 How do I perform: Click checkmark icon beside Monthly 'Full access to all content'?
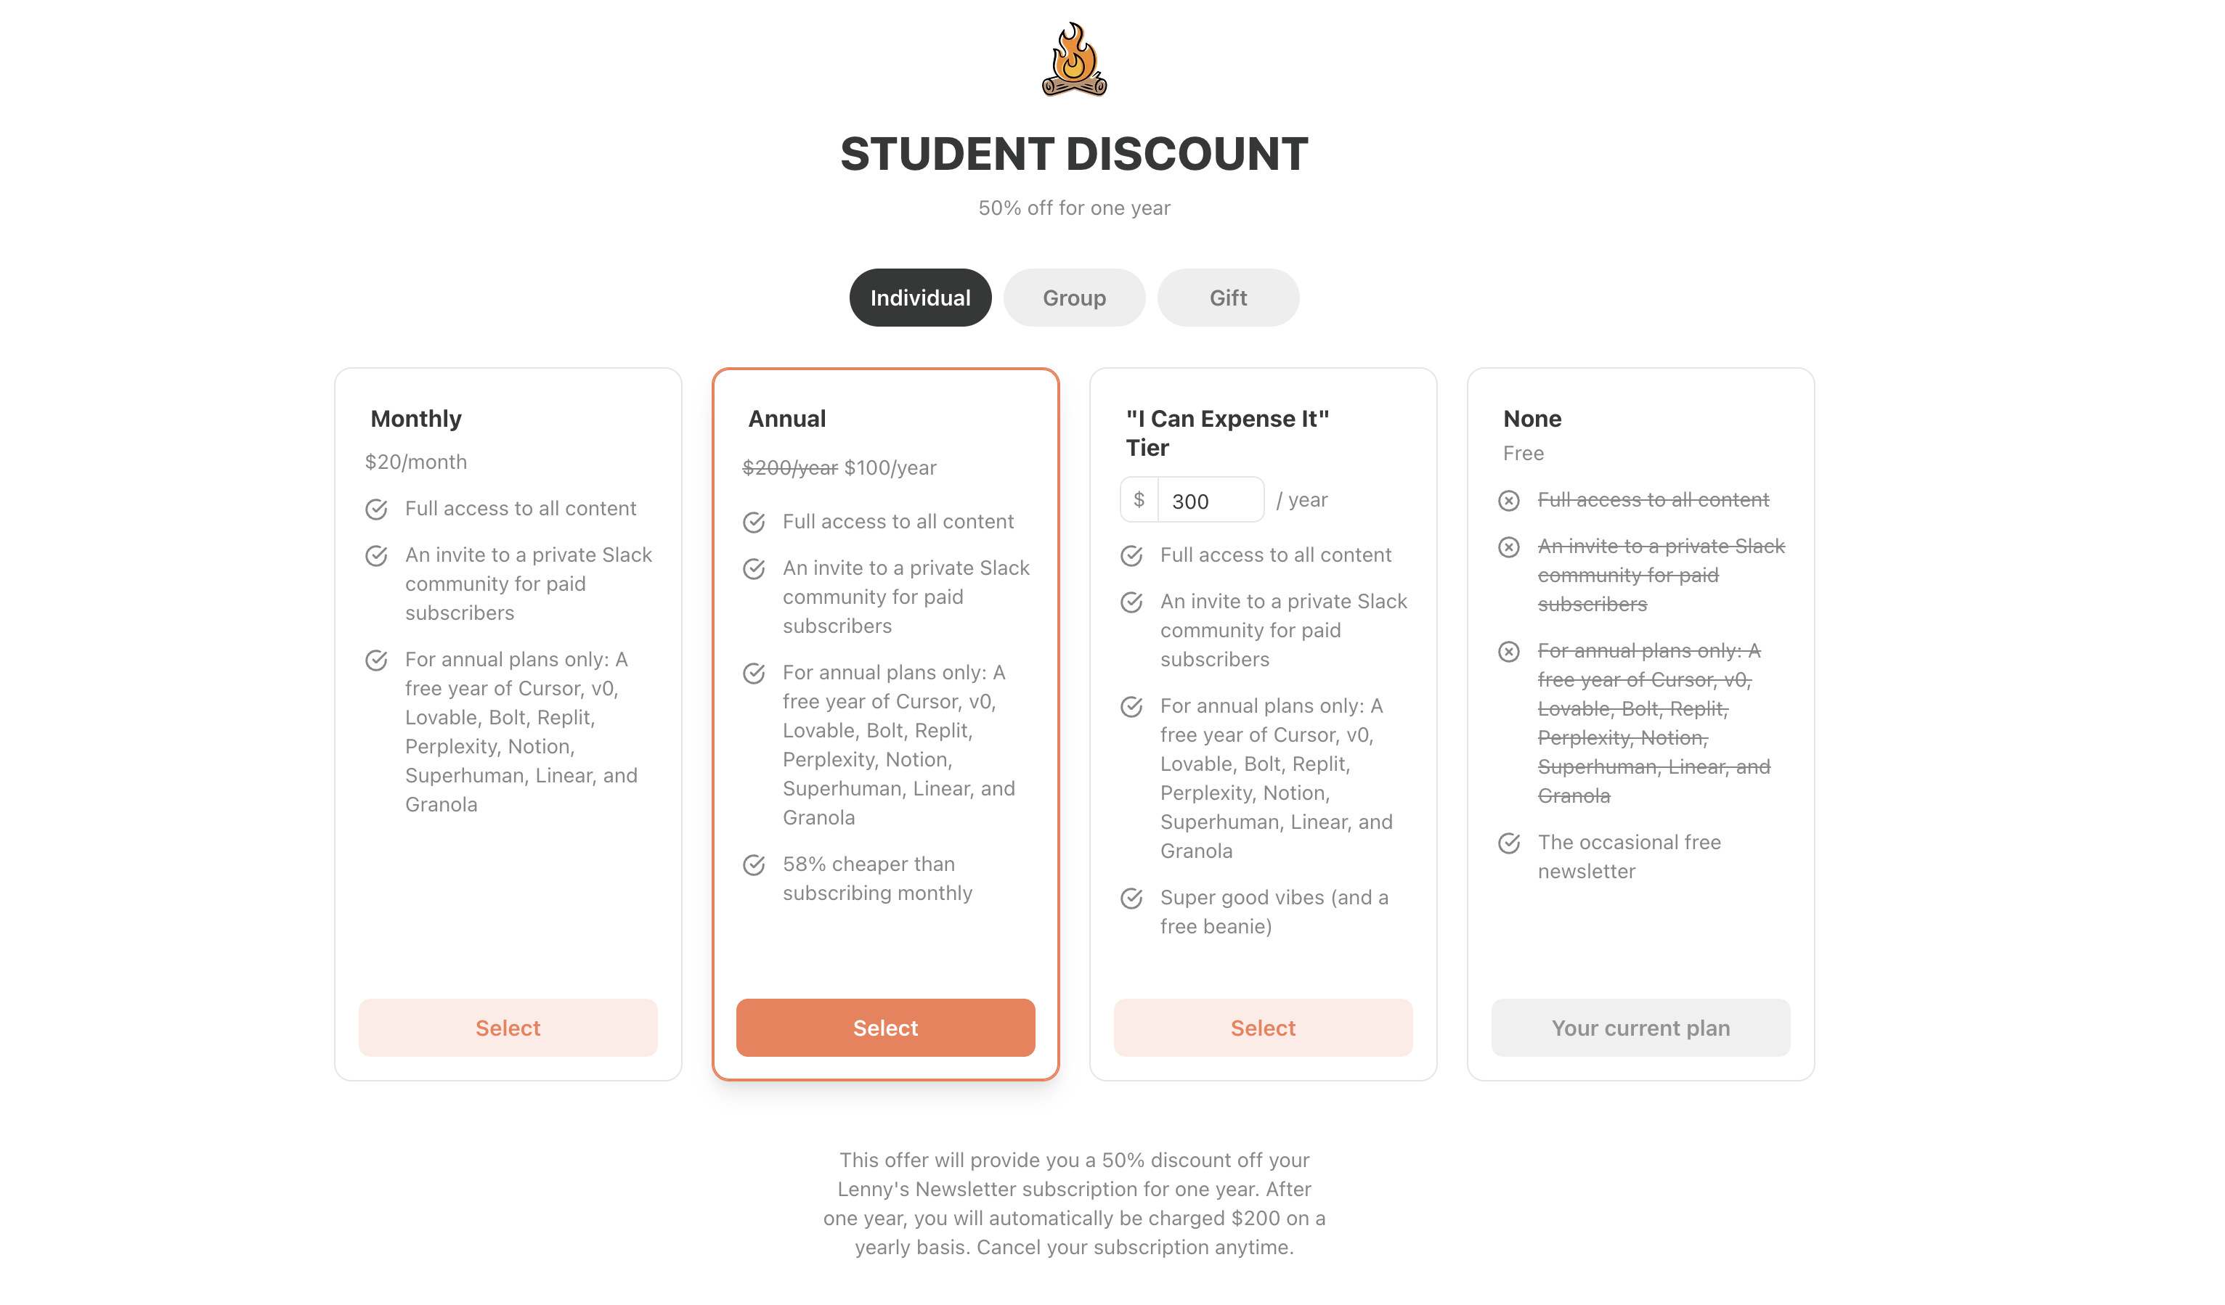pos(376,509)
